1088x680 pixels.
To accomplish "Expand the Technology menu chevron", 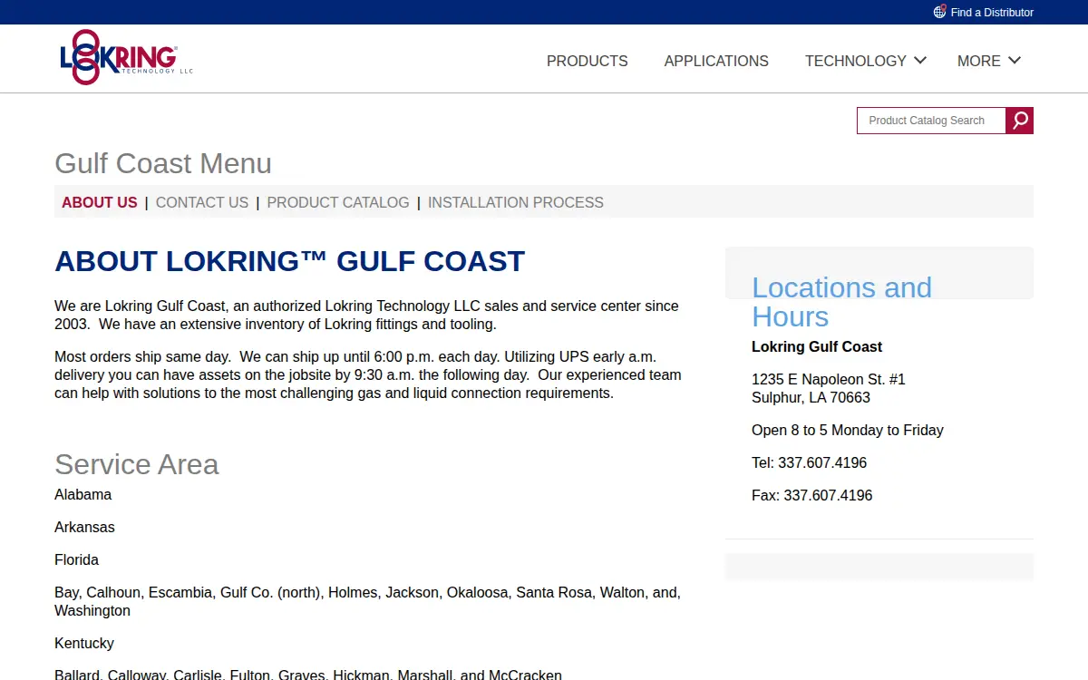I will tap(920, 61).
